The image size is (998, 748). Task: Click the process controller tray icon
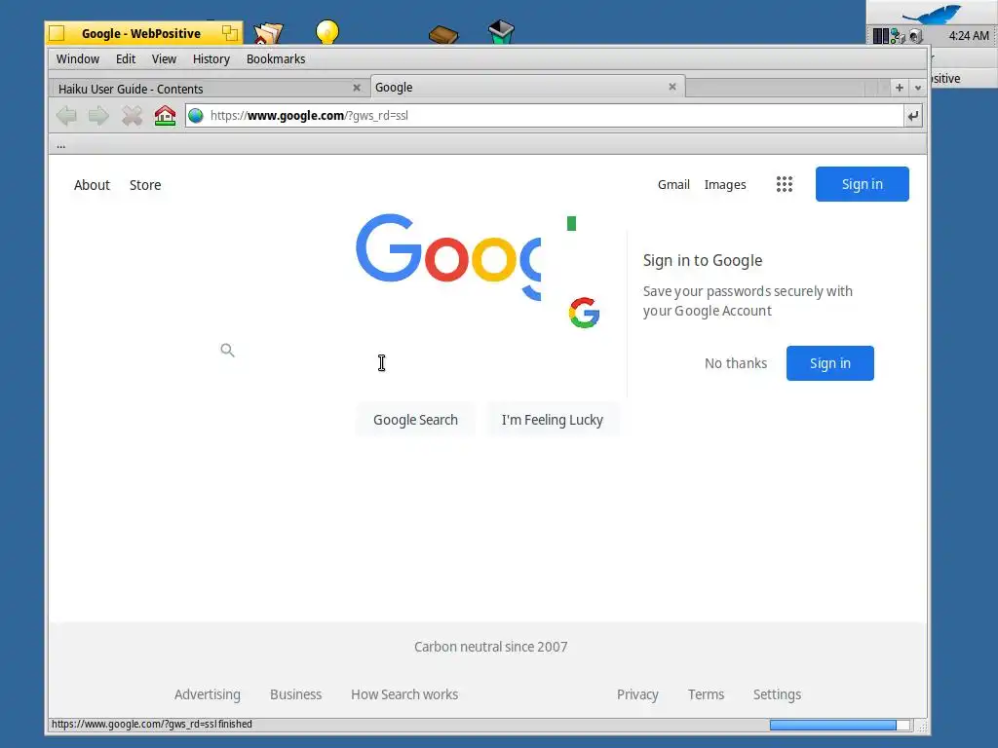(x=881, y=36)
